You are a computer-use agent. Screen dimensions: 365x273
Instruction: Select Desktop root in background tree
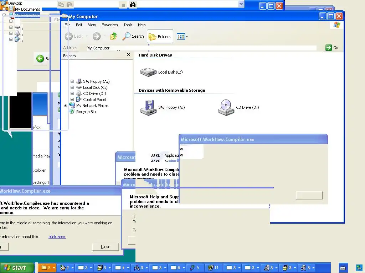[x=15, y=3]
